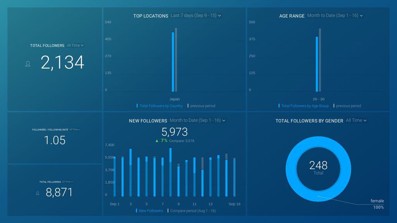
Task: Click the Japan bar in Top Locations chart
Action: point(173,62)
